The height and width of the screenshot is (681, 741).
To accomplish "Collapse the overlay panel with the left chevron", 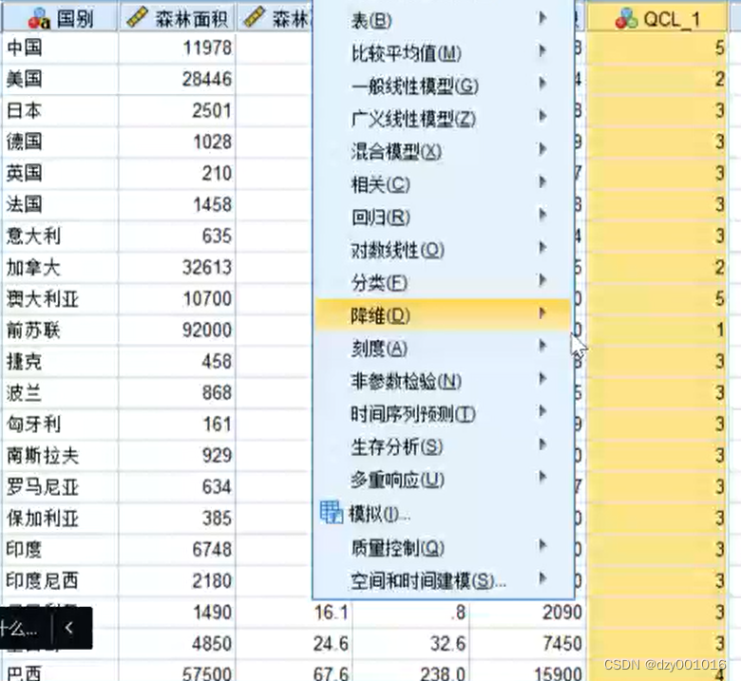I will pyautogui.click(x=70, y=628).
